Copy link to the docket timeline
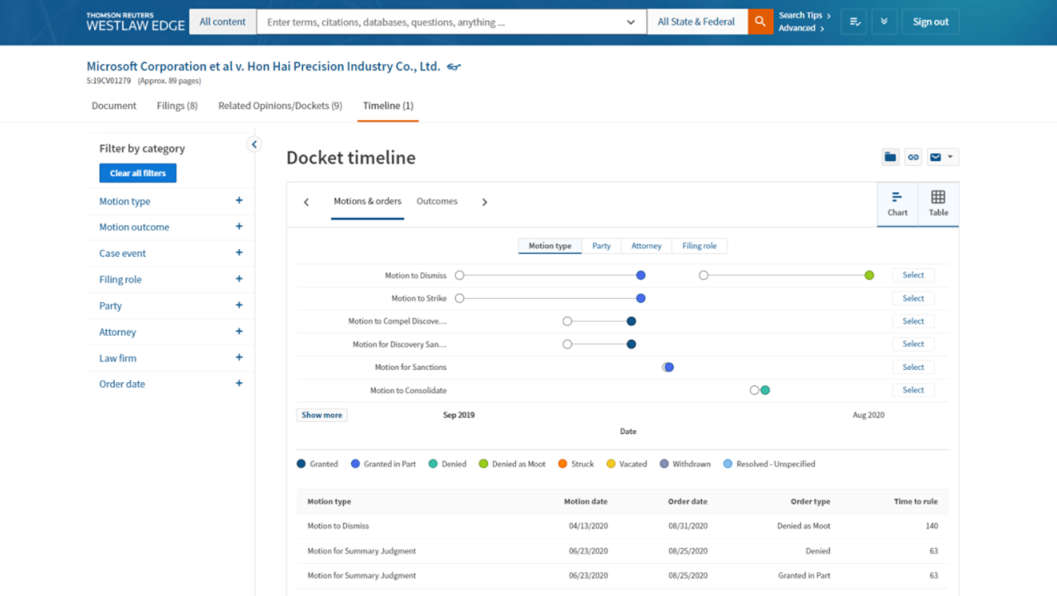1057x596 pixels. pos(912,156)
